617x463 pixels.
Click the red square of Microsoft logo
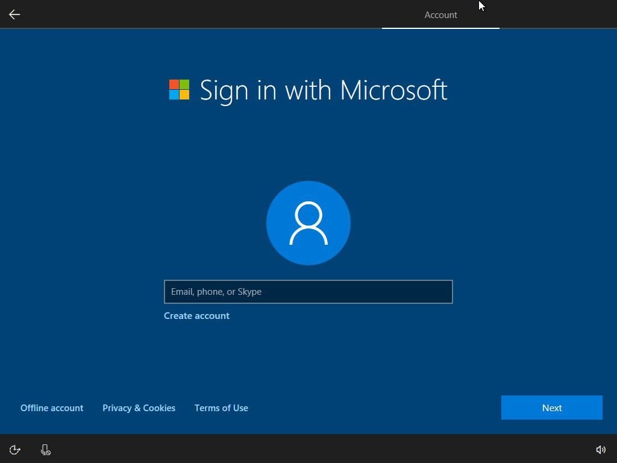(x=174, y=84)
